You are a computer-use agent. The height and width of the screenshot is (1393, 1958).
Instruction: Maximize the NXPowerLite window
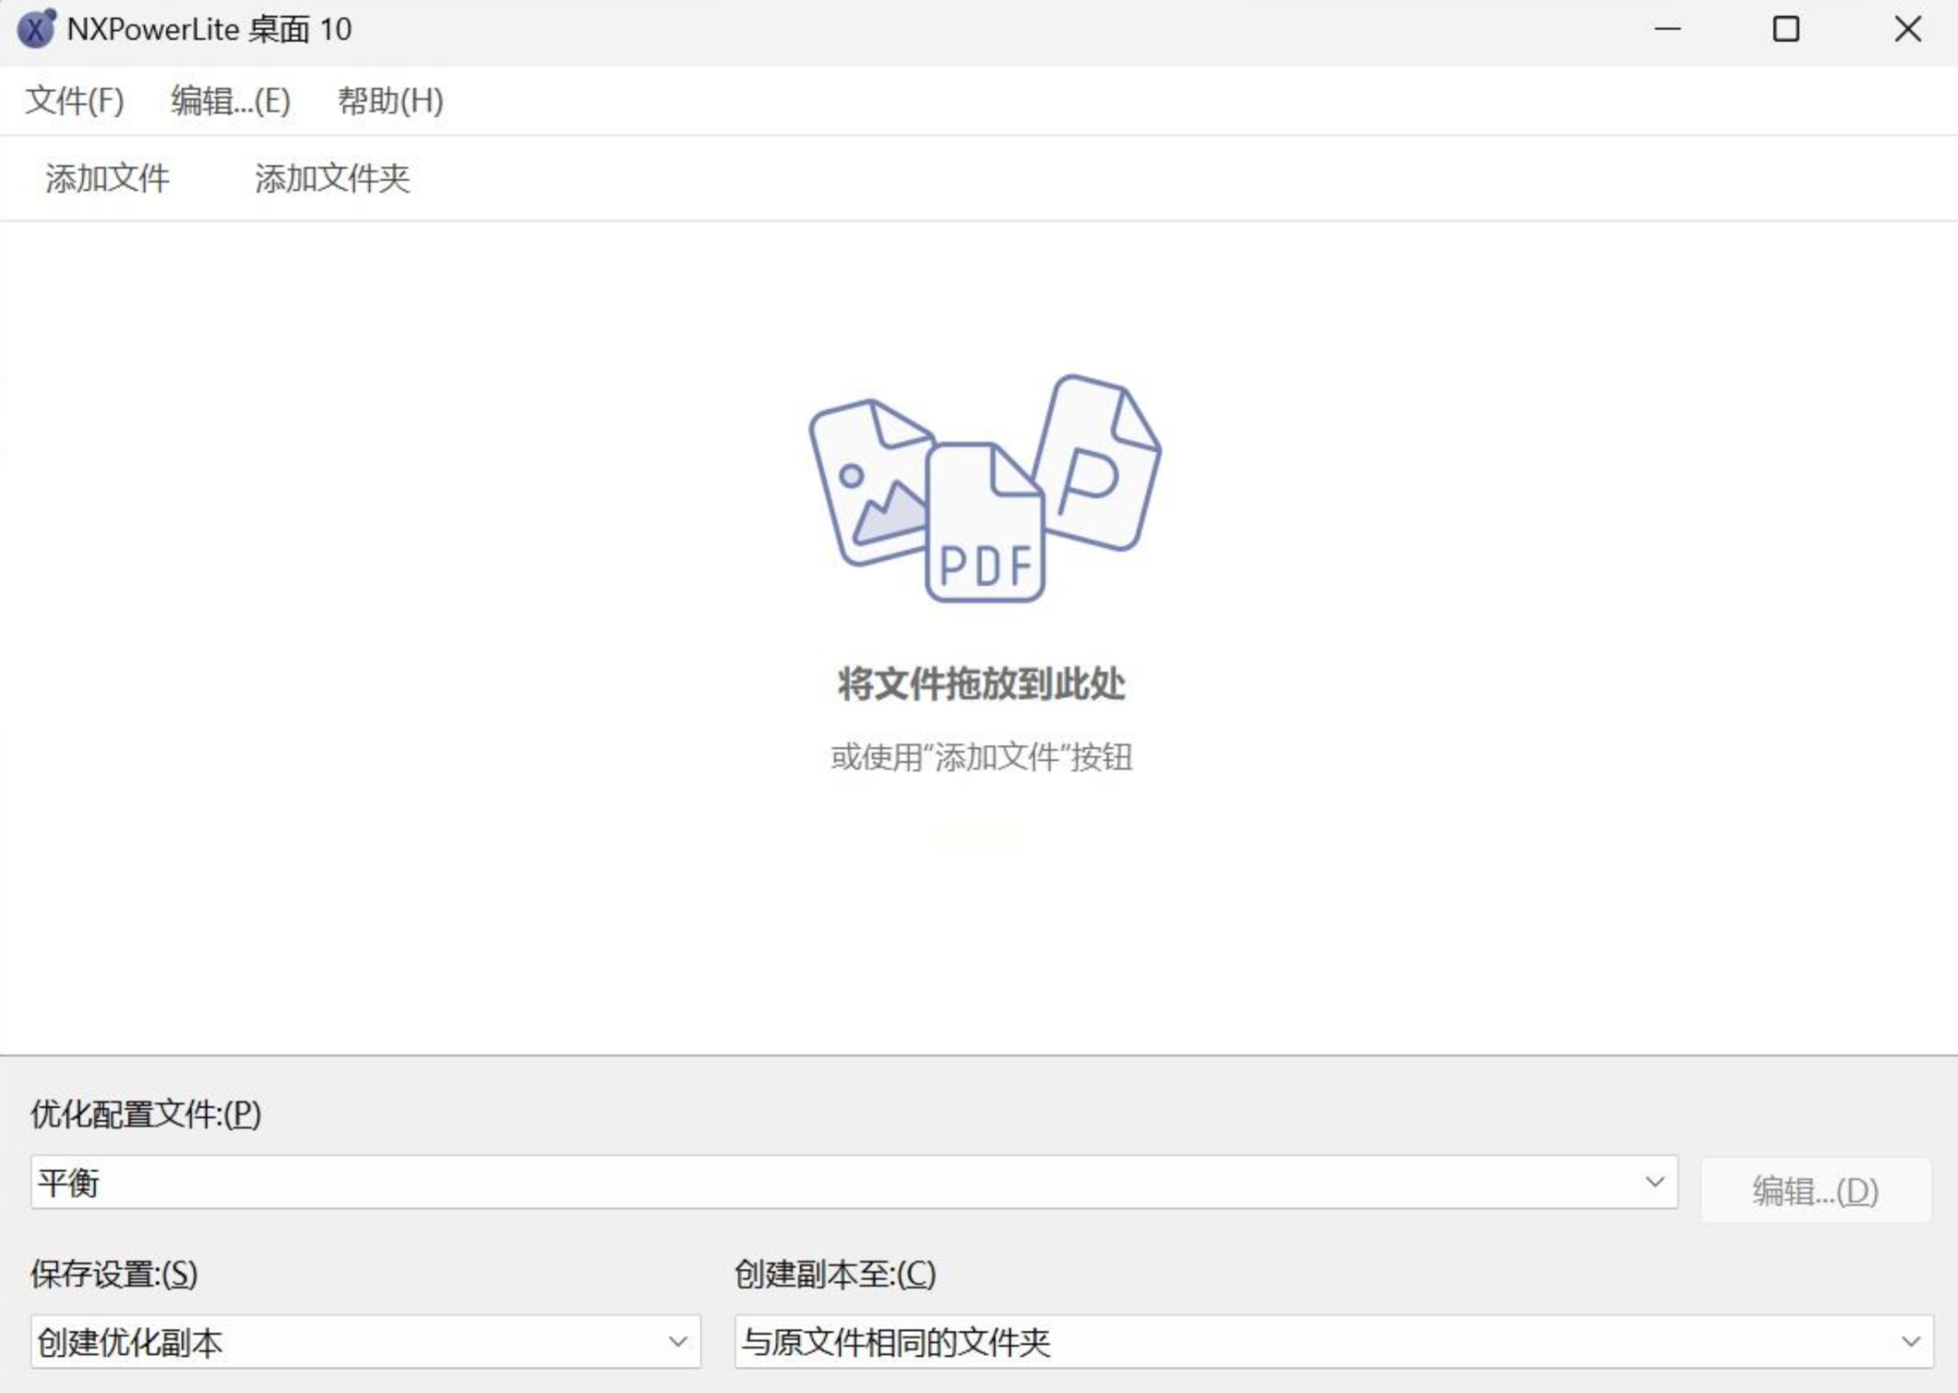click(x=1786, y=29)
